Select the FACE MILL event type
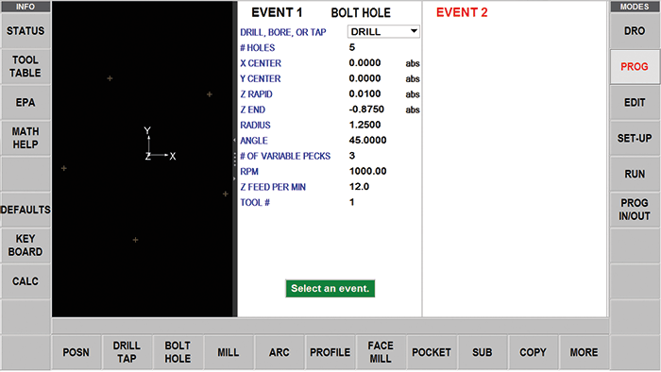Screen dimensions: 661x372 click(381, 352)
